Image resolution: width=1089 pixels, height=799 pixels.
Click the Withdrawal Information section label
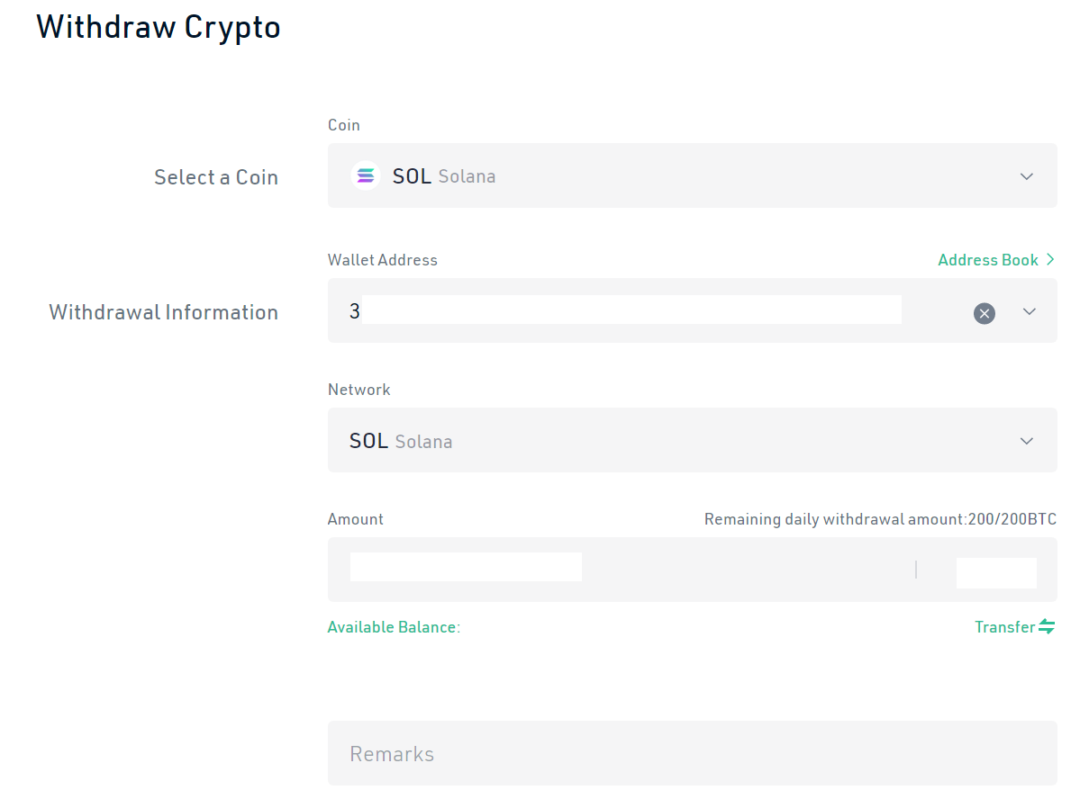163,312
